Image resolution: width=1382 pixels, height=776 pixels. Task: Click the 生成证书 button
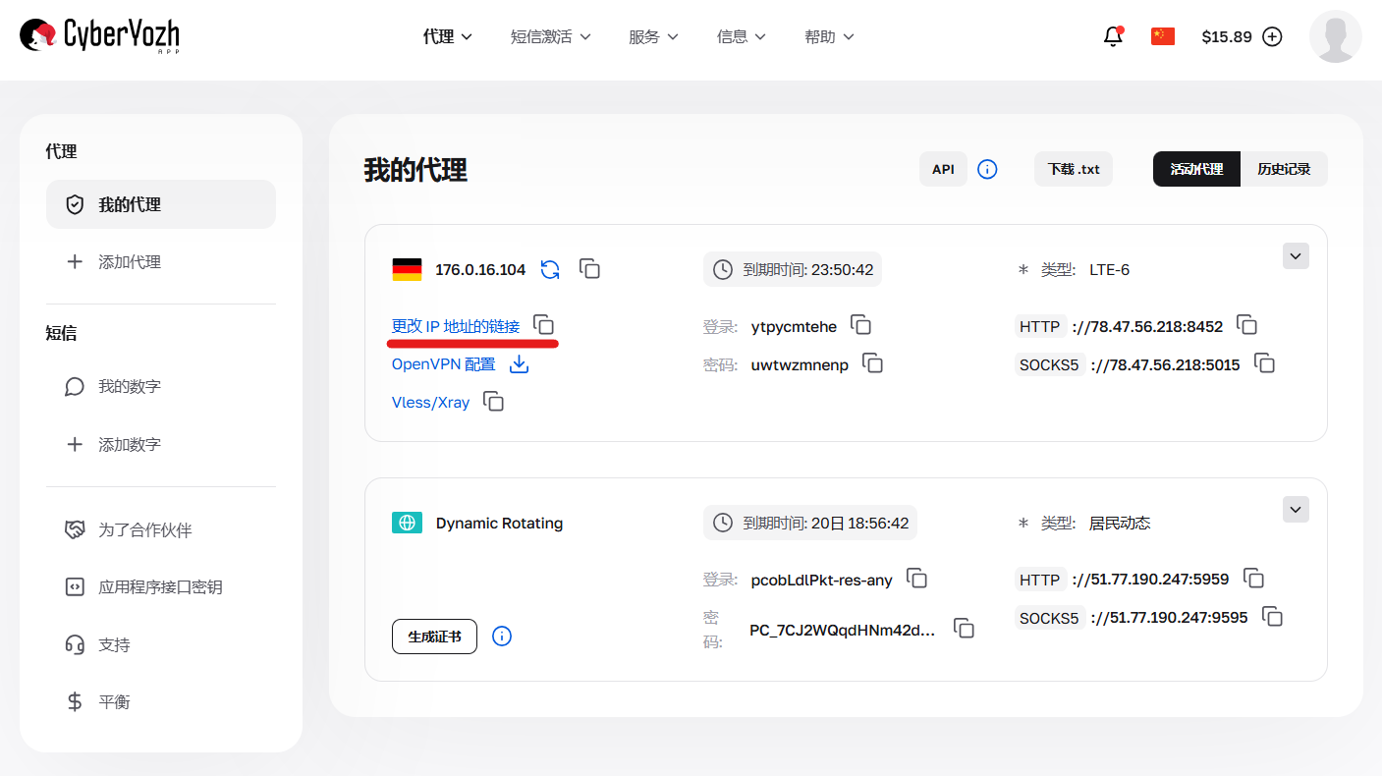[434, 637]
